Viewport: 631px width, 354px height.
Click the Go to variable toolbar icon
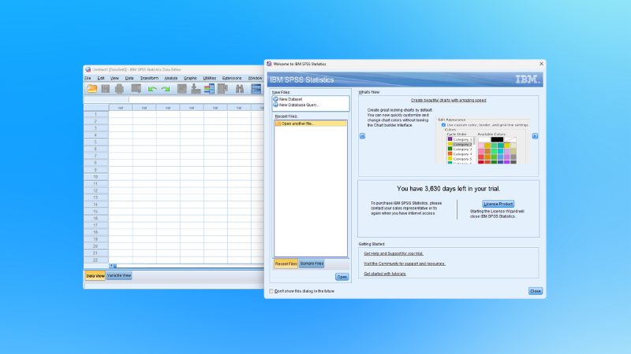tap(196, 89)
